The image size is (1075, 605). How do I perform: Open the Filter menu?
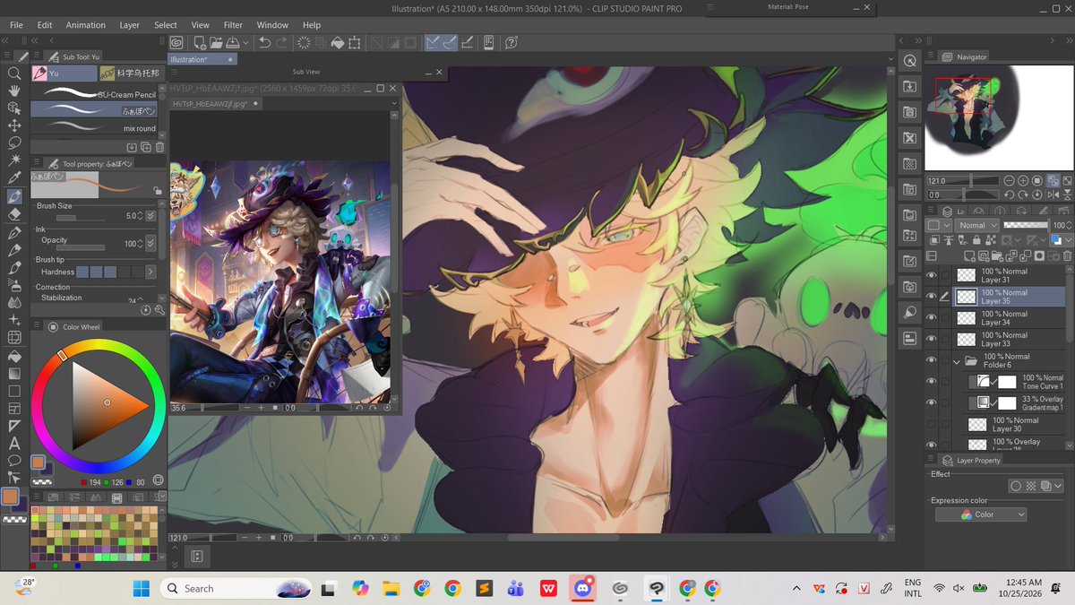pos(233,25)
